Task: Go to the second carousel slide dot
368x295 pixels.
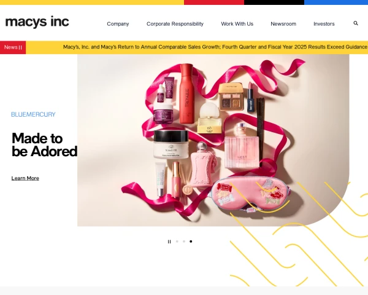Action: point(184,242)
